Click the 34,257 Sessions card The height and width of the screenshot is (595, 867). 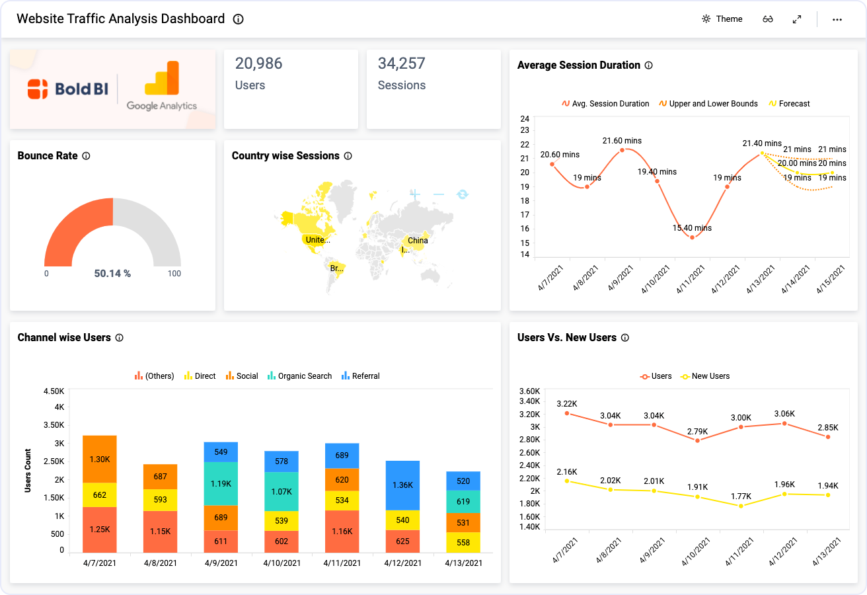[433, 89]
